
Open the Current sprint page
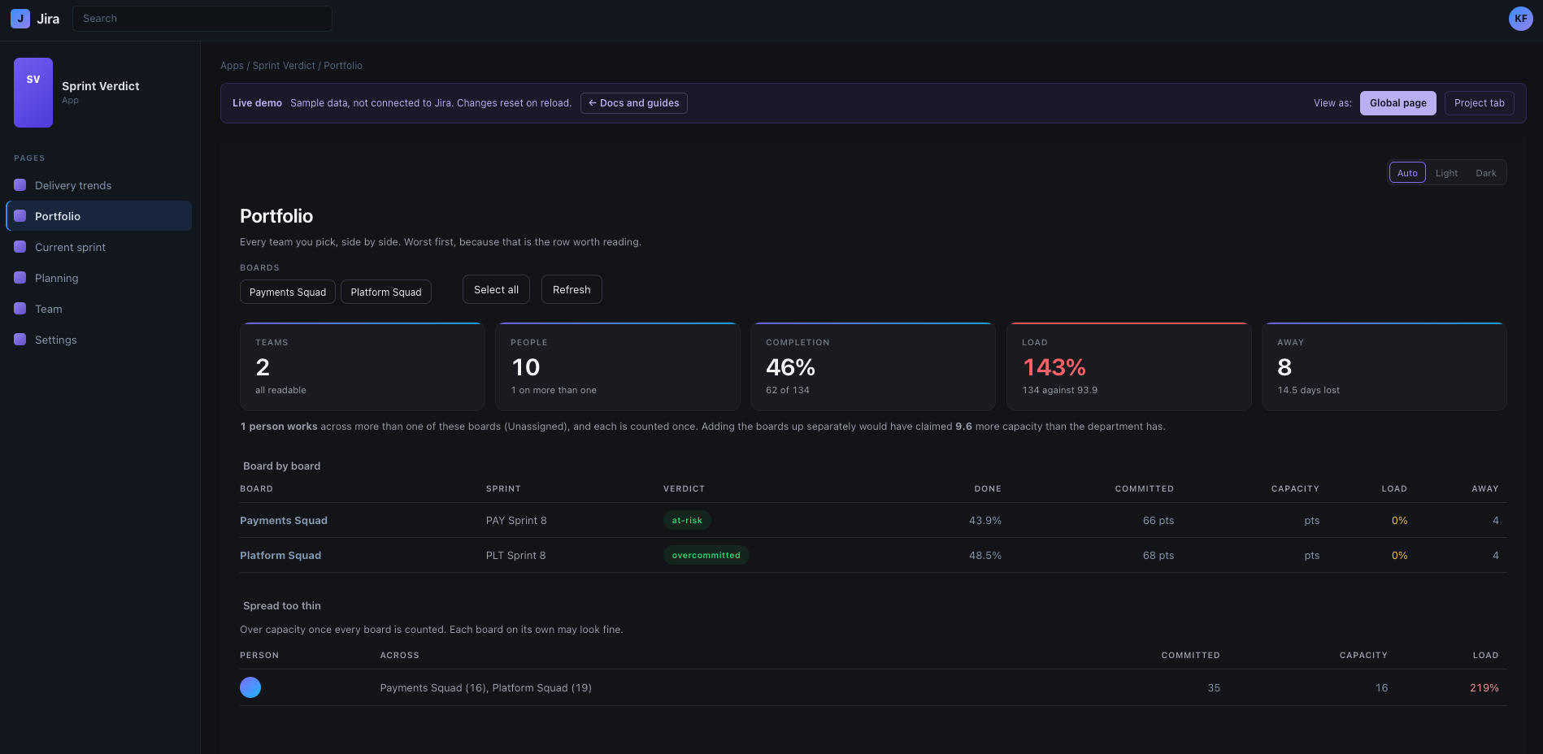[x=99, y=247]
